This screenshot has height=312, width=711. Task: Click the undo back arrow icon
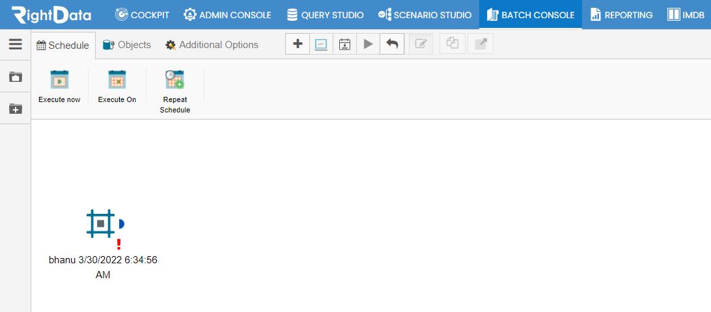[392, 44]
